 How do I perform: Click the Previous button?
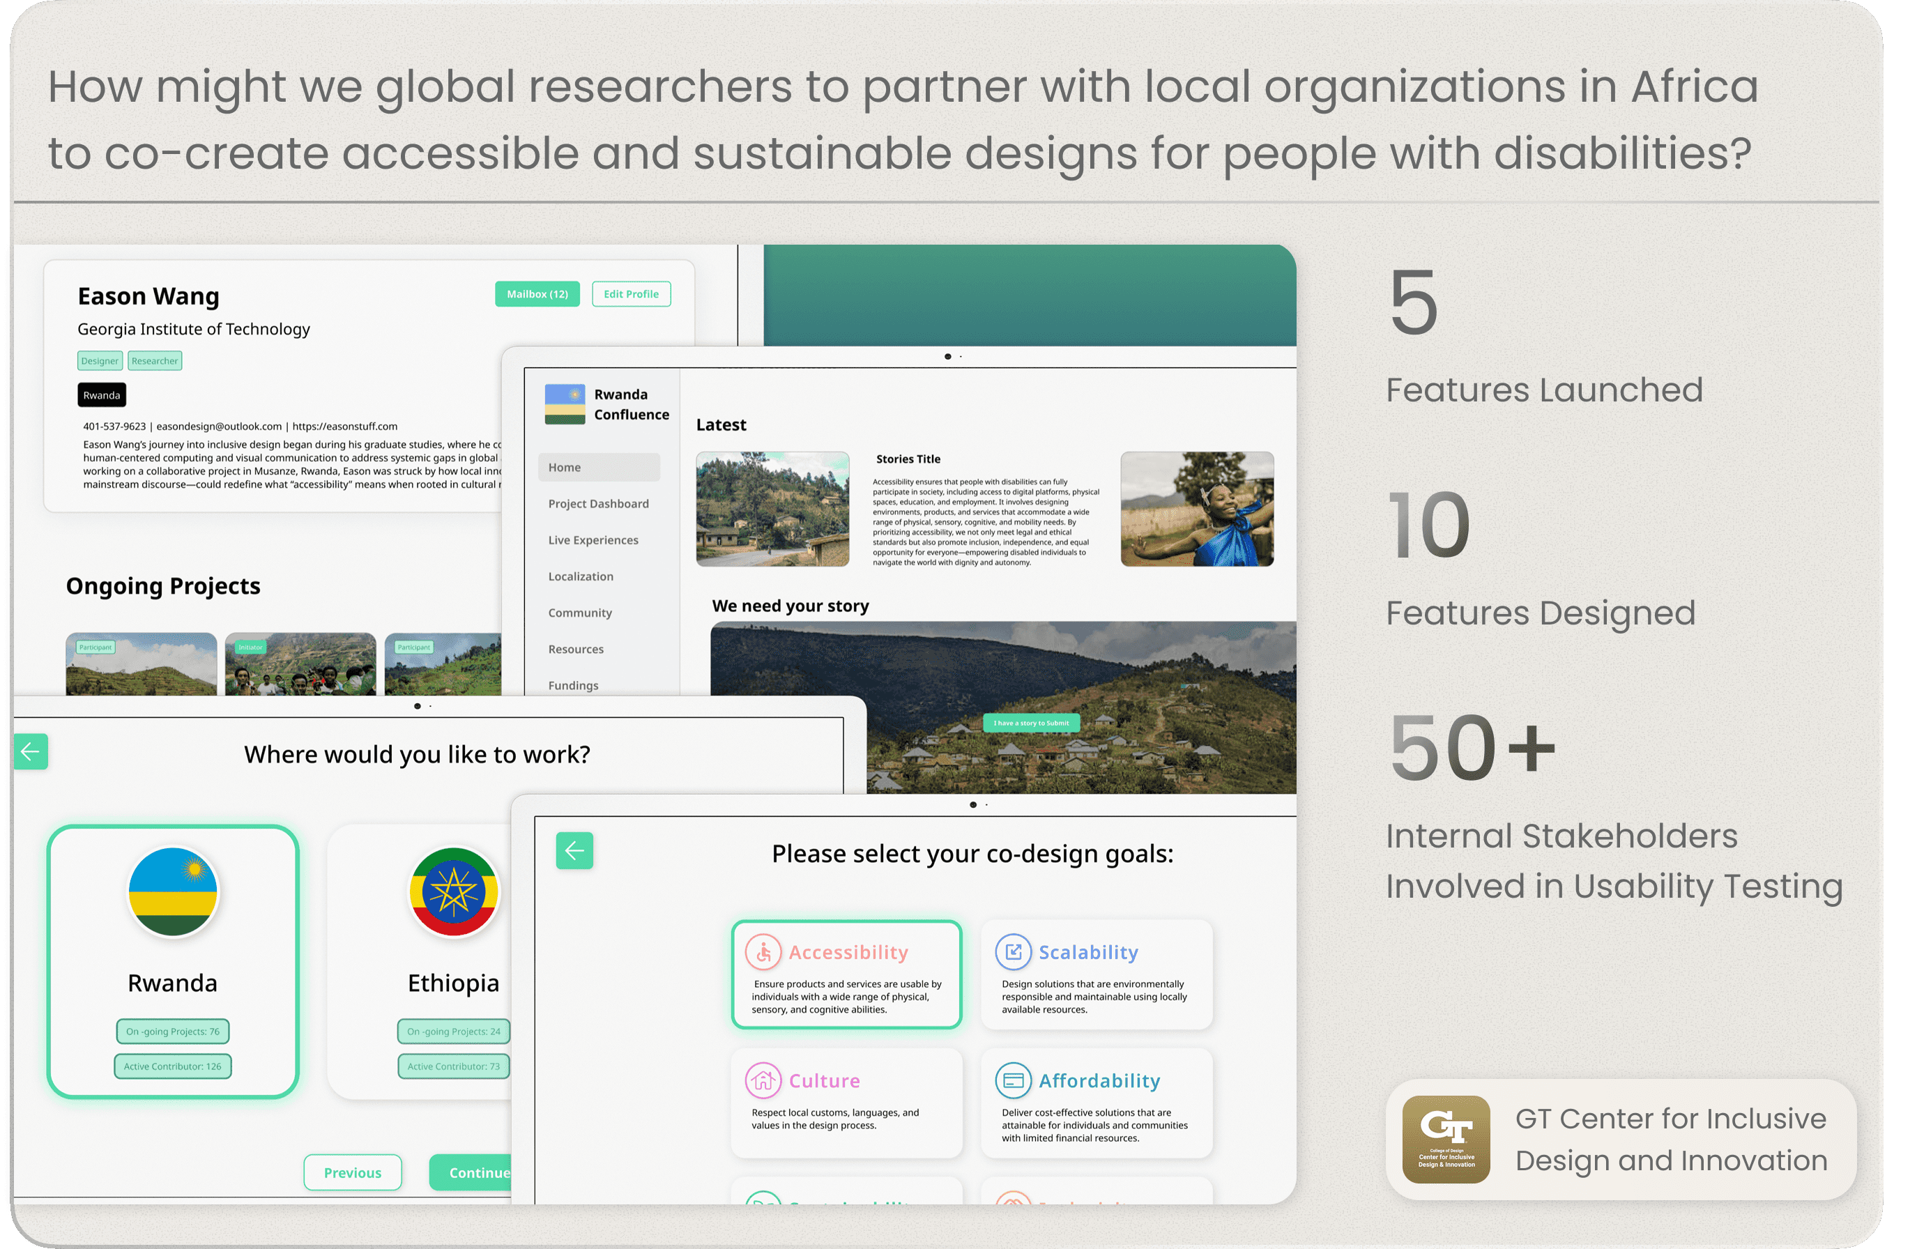(353, 1172)
